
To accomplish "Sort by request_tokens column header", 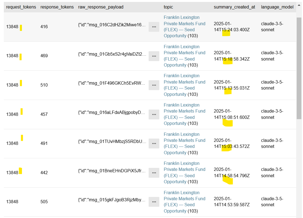I will pyautogui.click(x=21, y=7).
